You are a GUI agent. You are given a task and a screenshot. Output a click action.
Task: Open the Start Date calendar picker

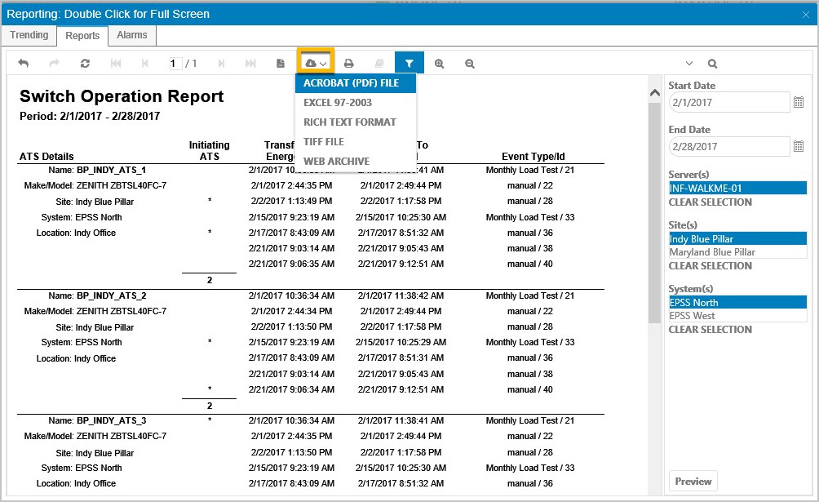(798, 102)
